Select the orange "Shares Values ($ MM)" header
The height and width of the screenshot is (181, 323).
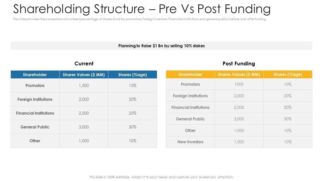point(239,74)
